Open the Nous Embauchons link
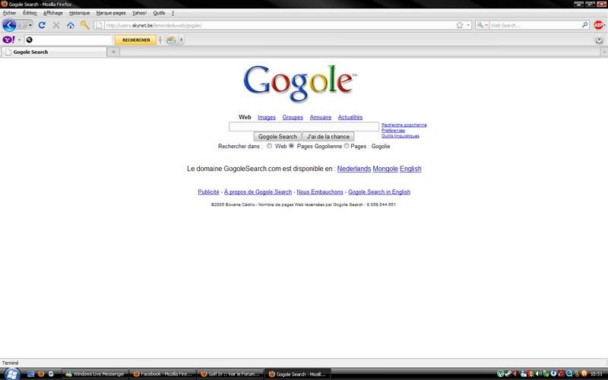This screenshot has width=608, height=380. (320, 192)
